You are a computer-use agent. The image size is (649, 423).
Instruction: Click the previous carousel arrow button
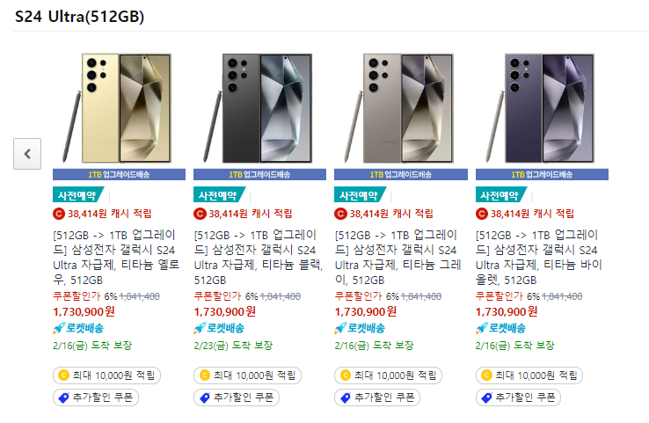[x=27, y=154]
